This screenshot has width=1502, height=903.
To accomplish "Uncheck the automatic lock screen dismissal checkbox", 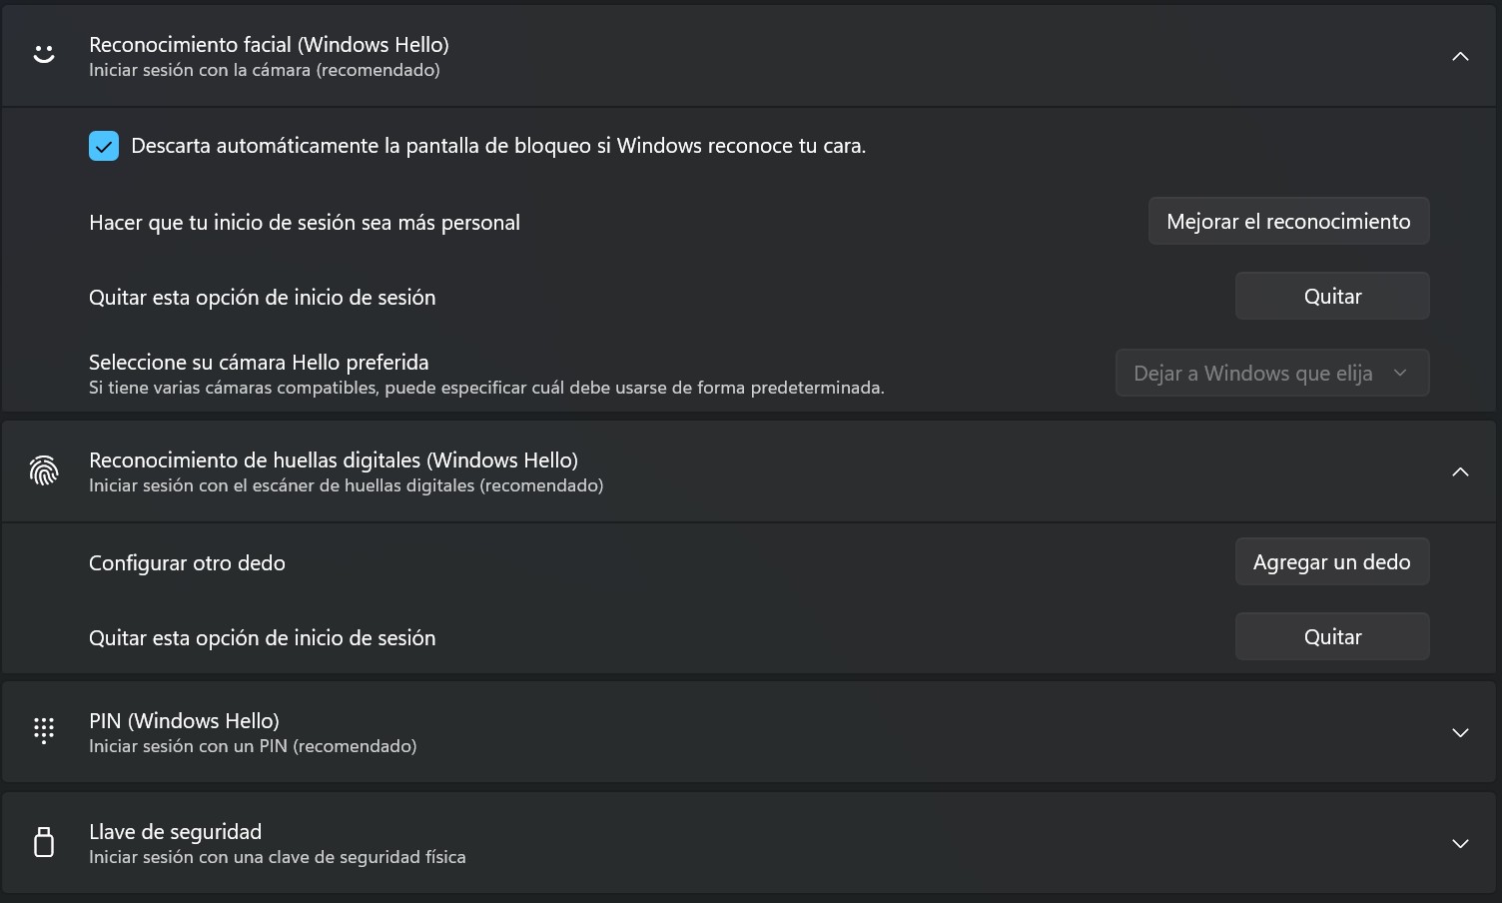I will tap(104, 146).
